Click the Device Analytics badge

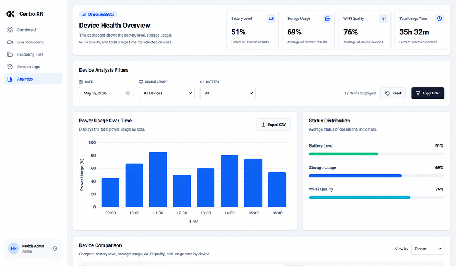pyautogui.click(x=98, y=14)
